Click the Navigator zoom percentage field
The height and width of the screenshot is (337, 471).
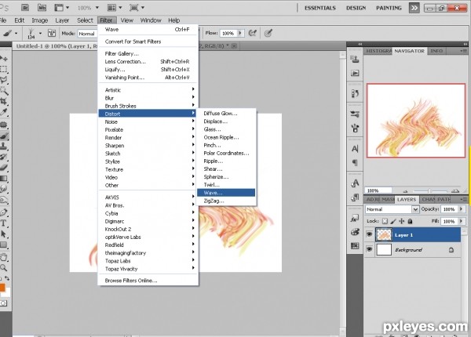pos(378,190)
